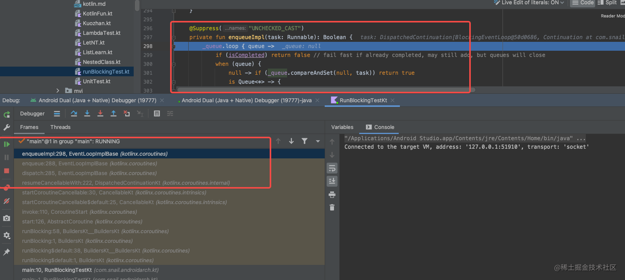Select startCoroutineCancellable:30 stack frame
Image resolution: width=625 pixels, height=280 pixels.
[x=169, y=192]
